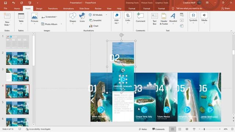Switch to the Slide Show tab
This screenshot has height=132, width=235.
[x=84, y=8]
